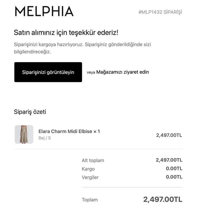Click the MELPHIA brand logo

coord(44,11)
